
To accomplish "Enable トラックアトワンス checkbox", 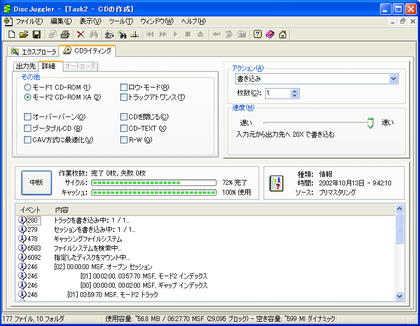I will [x=124, y=97].
